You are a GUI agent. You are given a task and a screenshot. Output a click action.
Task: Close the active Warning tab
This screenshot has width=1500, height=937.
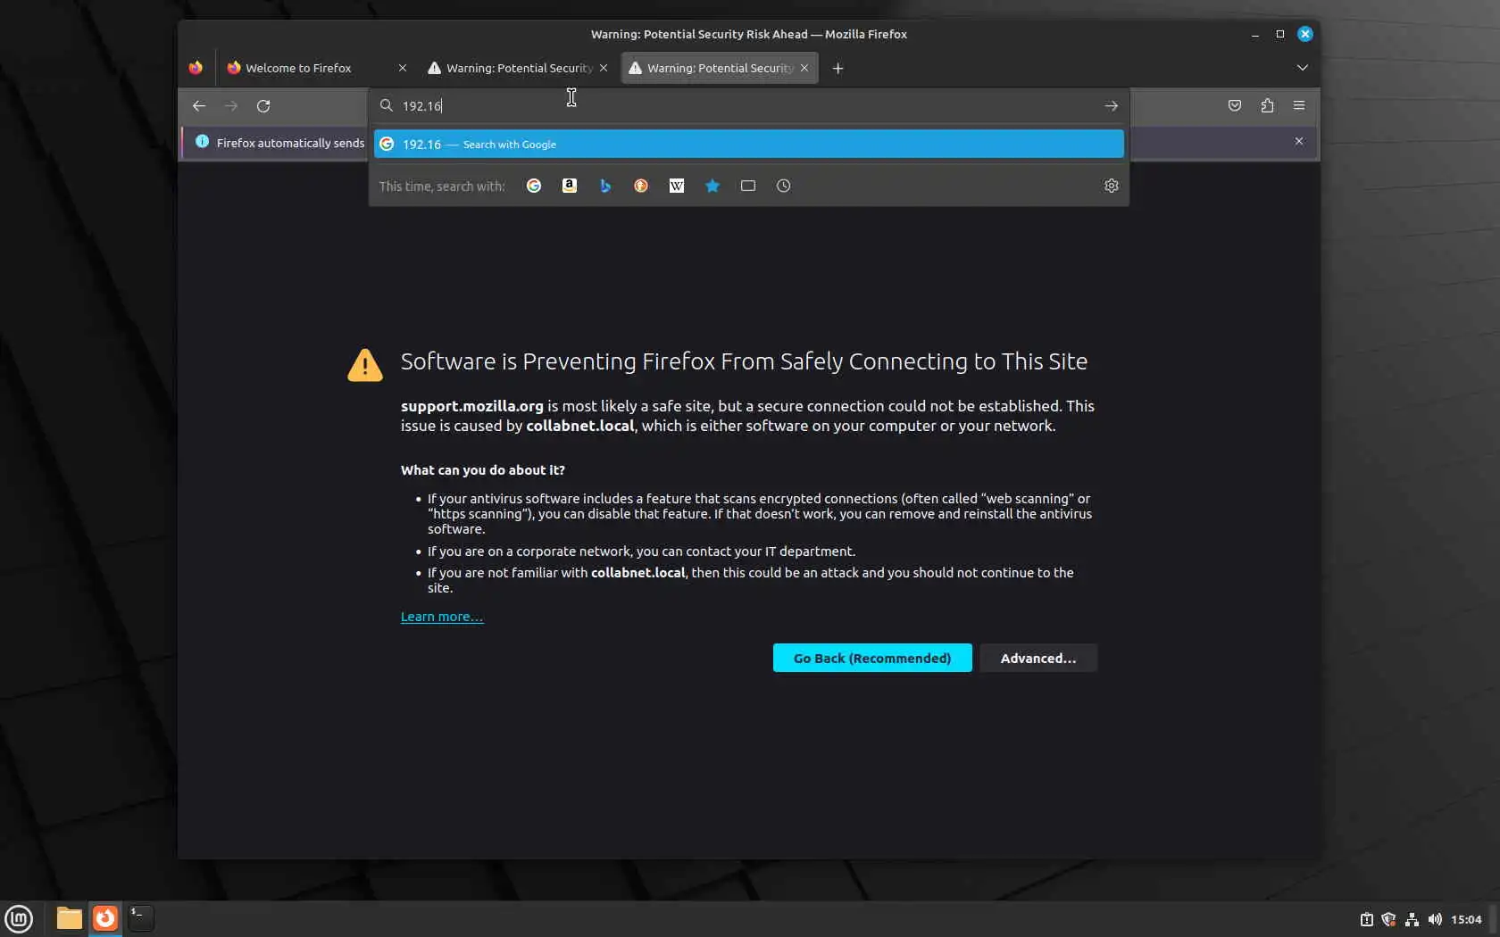(804, 68)
